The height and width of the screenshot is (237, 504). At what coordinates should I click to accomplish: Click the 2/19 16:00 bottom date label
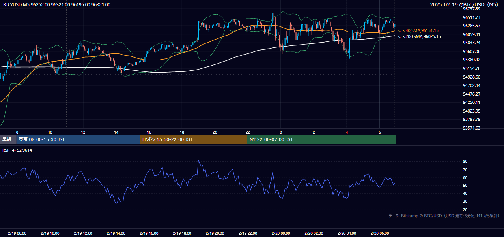(149, 233)
